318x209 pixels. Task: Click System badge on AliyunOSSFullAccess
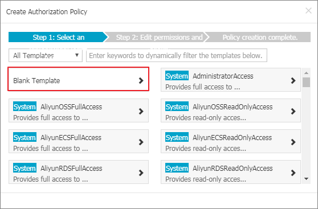click(25, 106)
